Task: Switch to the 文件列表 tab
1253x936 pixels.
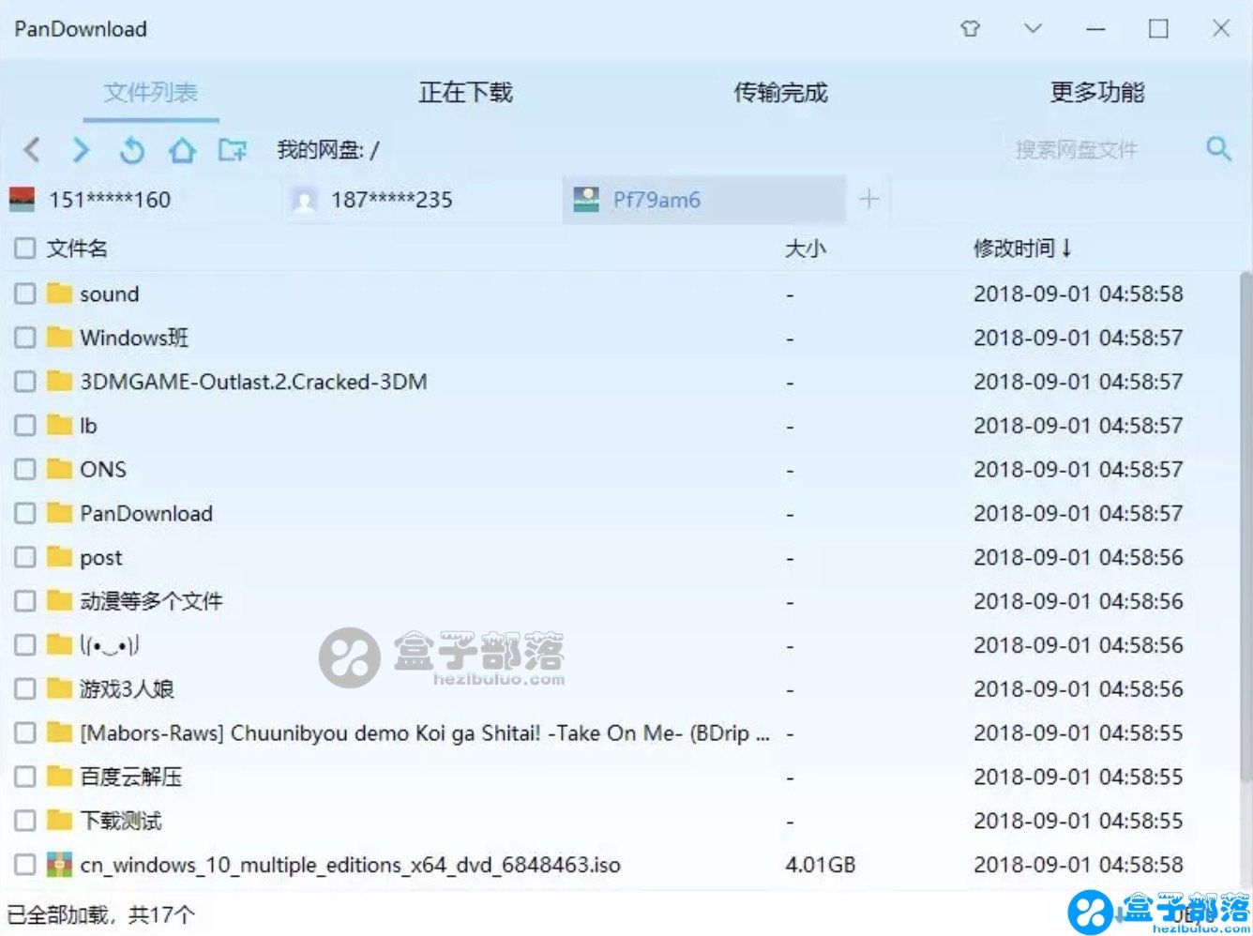Action: click(x=151, y=92)
